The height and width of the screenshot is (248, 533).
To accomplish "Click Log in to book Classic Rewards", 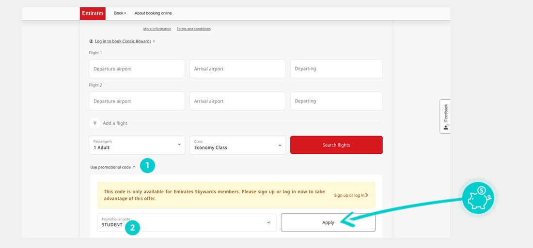I will [x=123, y=41].
